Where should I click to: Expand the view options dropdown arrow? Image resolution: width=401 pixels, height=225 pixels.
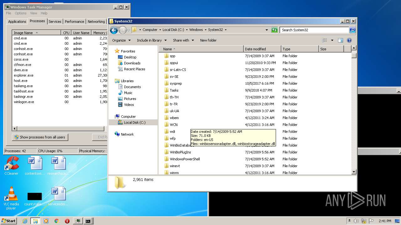pos(332,40)
